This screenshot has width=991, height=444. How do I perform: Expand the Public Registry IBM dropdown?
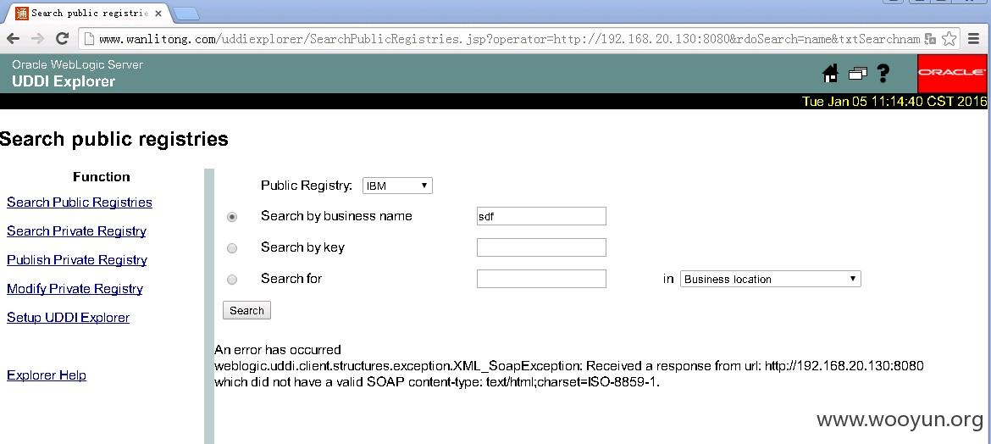click(x=397, y=186)
